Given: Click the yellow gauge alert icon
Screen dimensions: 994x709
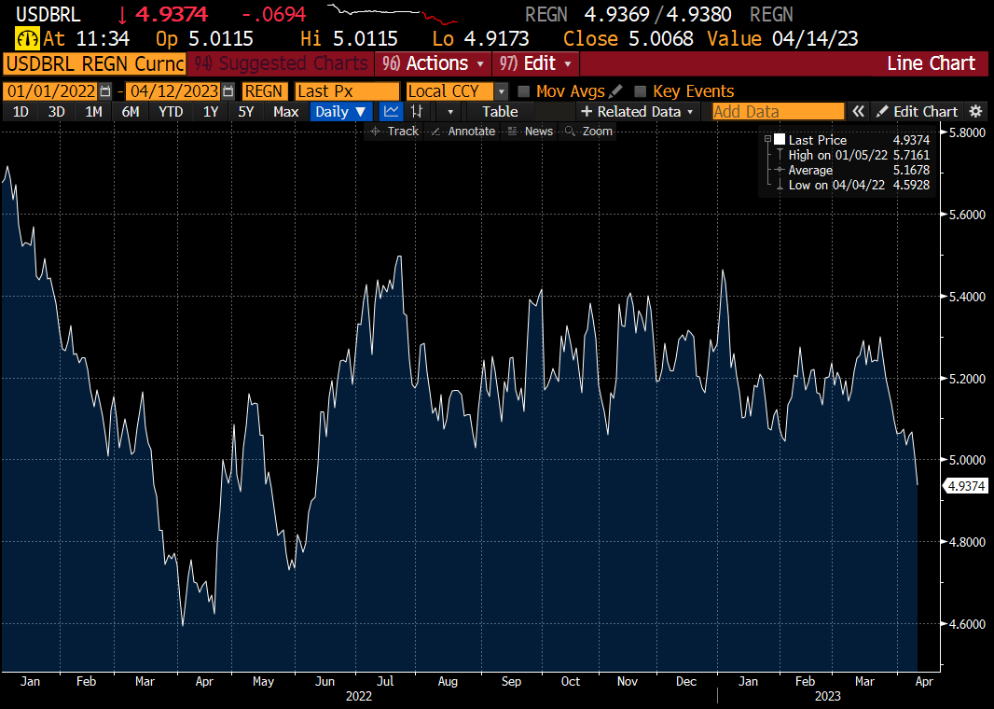Looking at the screenshot, I should [x=27, y=39].
